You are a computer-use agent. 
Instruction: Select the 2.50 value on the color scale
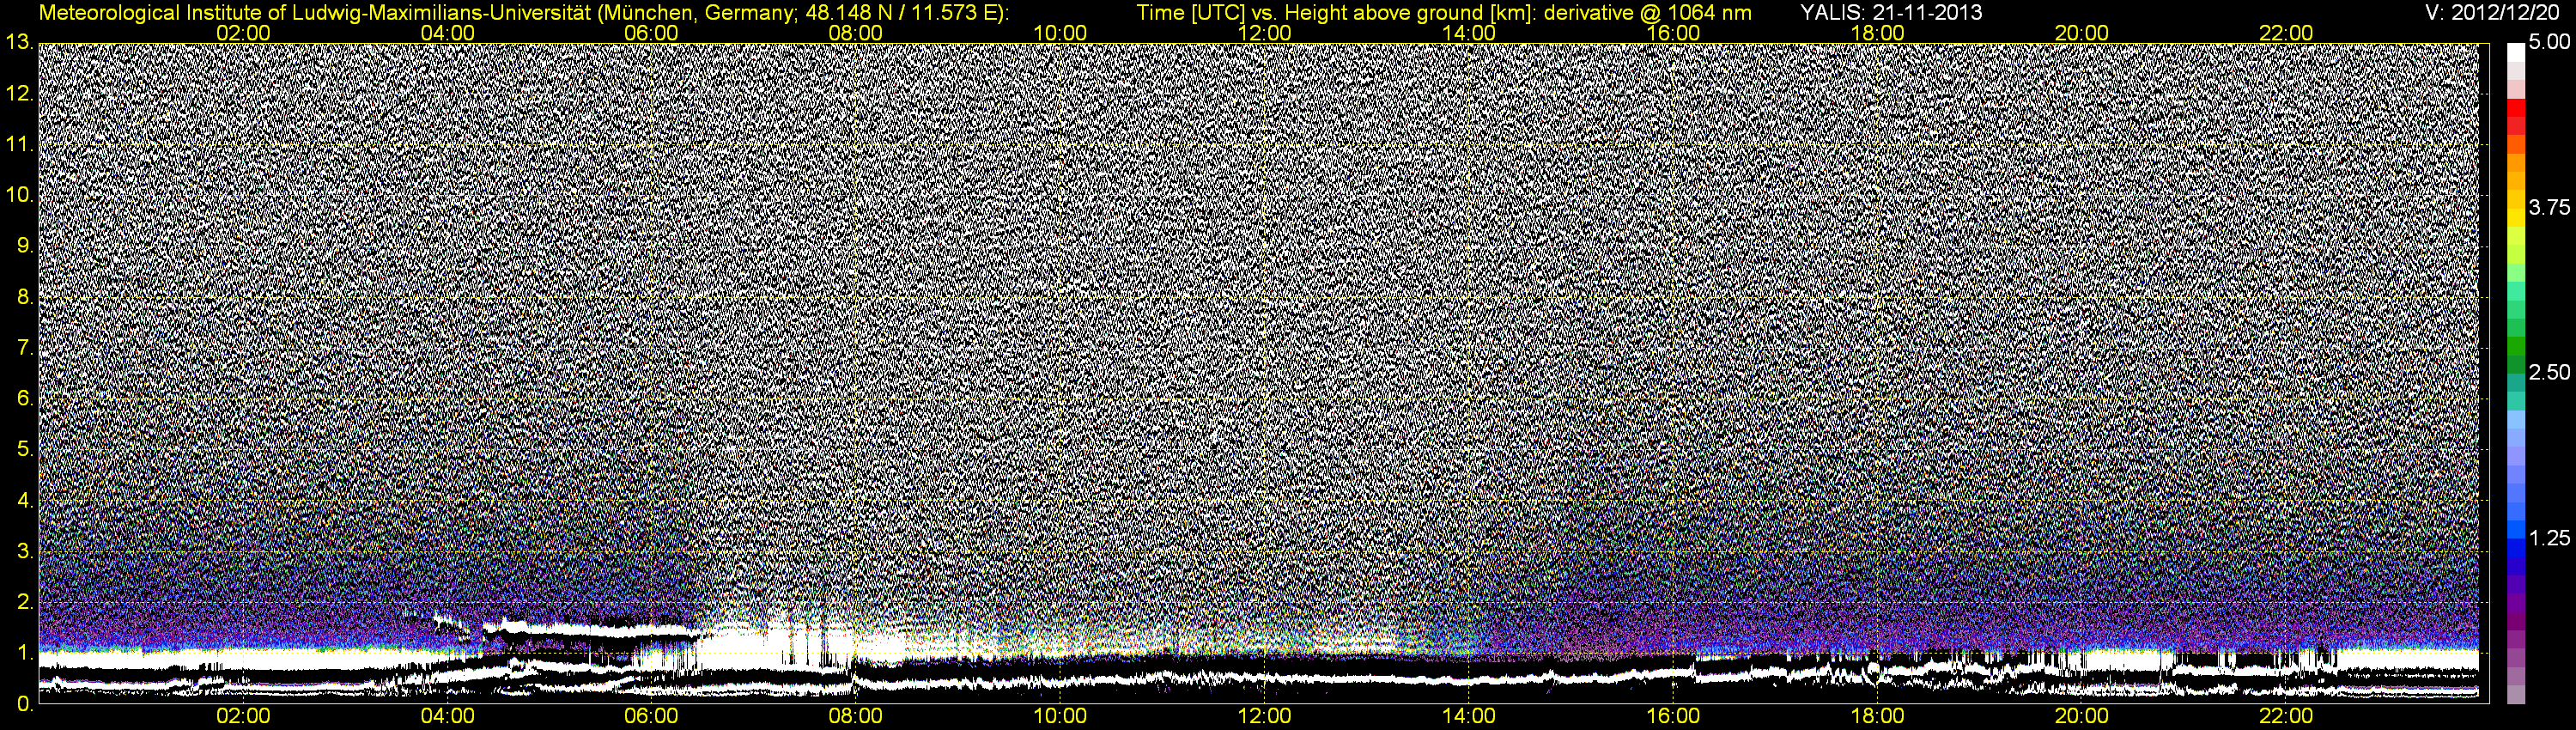[x=2549, y=373]
